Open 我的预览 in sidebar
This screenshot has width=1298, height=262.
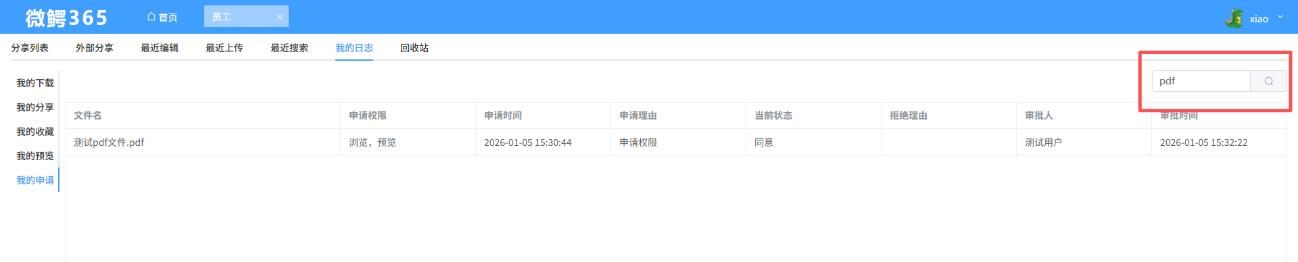35,156
